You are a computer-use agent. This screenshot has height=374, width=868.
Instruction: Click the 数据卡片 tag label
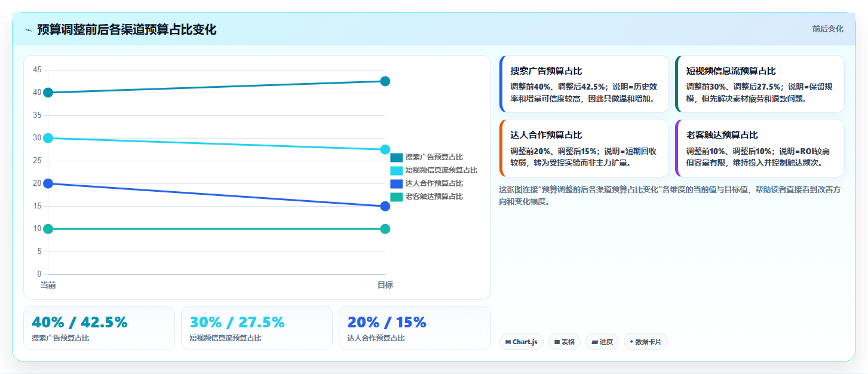click(x=648, y=342)
